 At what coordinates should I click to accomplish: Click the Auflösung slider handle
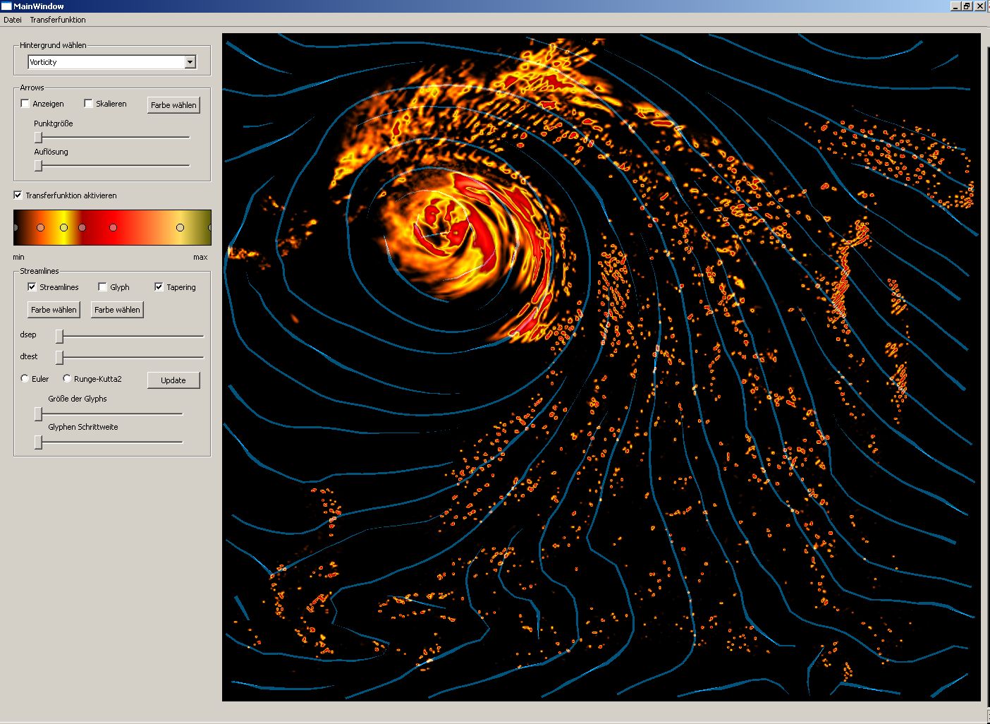tap(39, 166)
